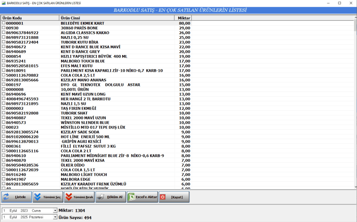This screenshot has height=222, width=357.
Task: Select MALBORO LİGHT TOUCH row
Action: click(x=96, y=174)
